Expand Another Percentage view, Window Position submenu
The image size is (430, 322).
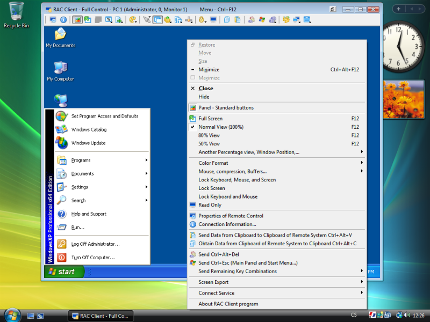coord(277,152)
